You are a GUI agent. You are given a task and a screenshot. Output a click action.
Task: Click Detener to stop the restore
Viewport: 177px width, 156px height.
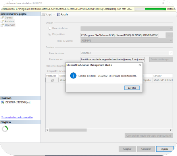(x=171, y=9)
